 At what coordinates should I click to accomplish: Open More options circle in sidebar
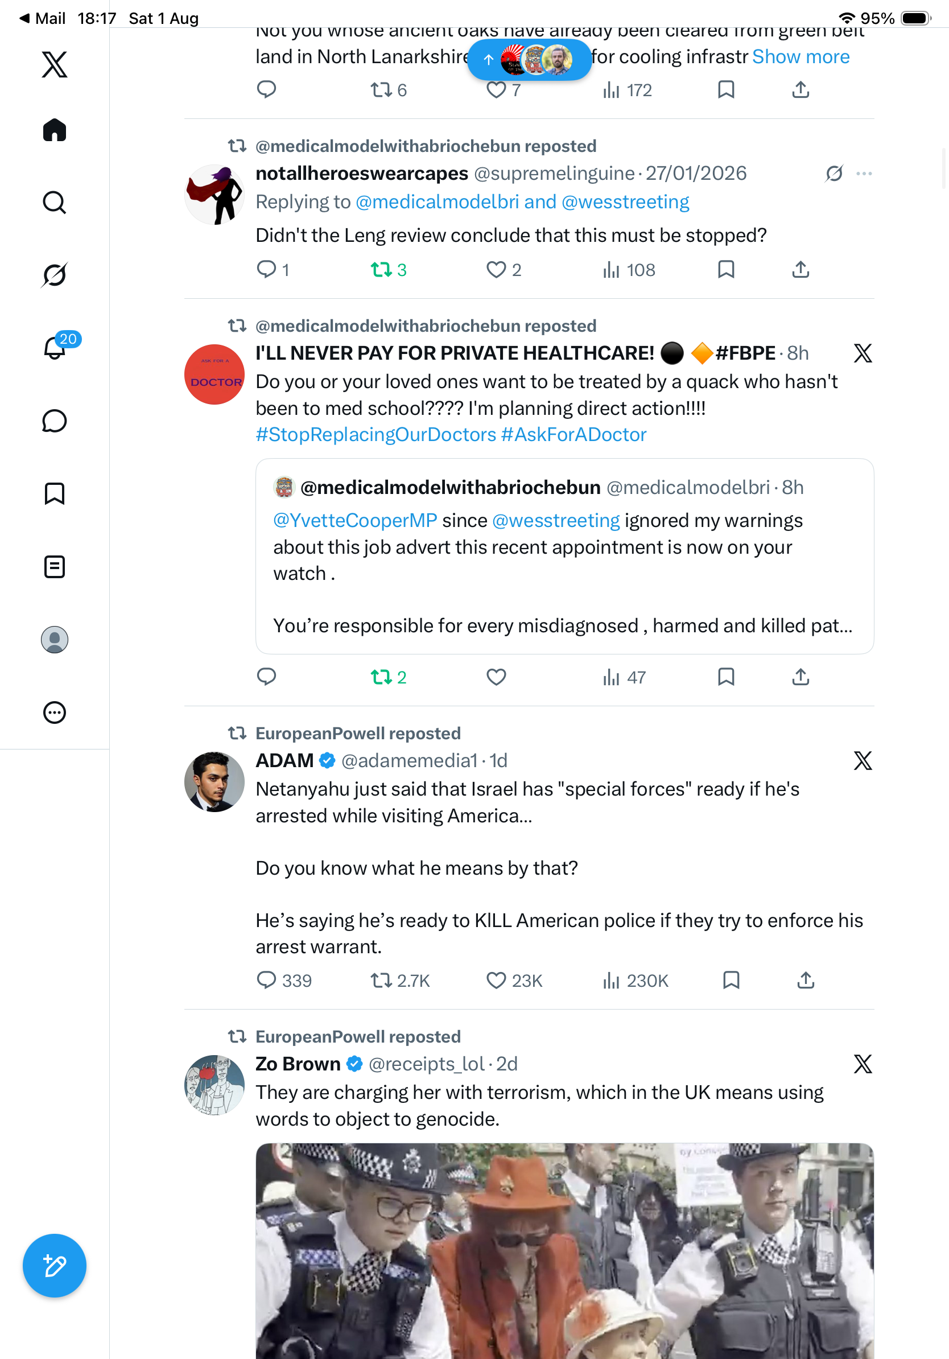(55, 712)
